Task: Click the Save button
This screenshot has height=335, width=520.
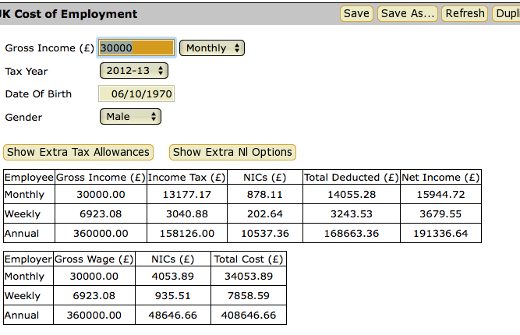Action: click(x=356, y=13)
